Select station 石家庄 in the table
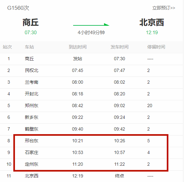 coord(32,152)
